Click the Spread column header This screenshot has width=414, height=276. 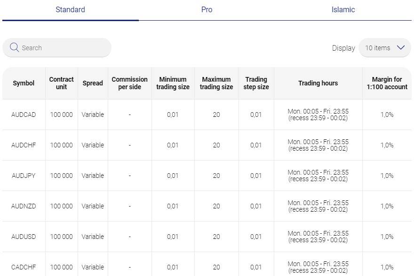pyautogui.click(x=93, y=83)
